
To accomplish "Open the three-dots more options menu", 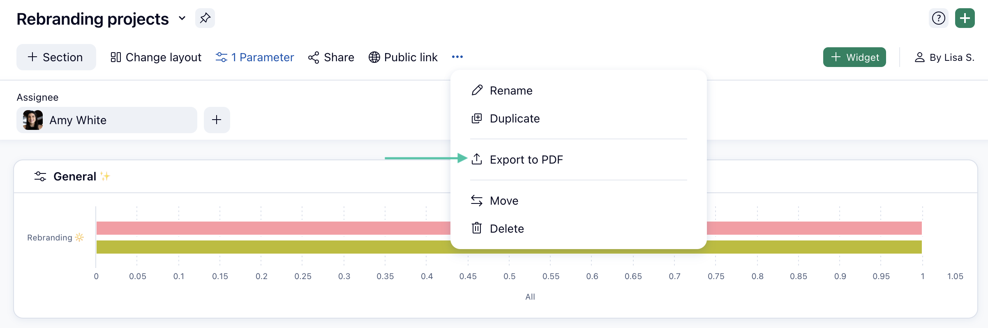I will [457, 57].
